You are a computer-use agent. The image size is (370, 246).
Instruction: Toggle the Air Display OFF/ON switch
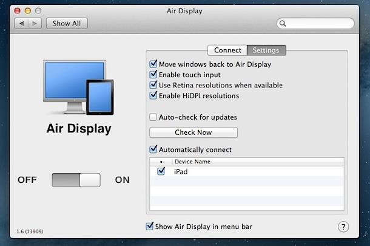pyautogui.click(x=76, y=180)
